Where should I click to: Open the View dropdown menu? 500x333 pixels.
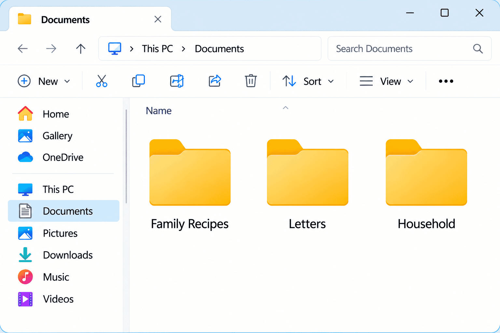(386, 81)
